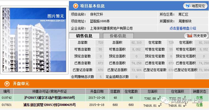This screenshot has width=209, height=110.
Task: Click the opening date 2015-8-18
Action: pos(97,105)
